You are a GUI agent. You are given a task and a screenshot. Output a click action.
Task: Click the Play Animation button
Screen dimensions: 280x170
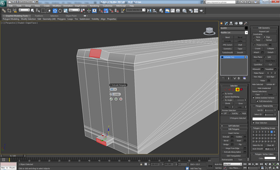(253, 164)
